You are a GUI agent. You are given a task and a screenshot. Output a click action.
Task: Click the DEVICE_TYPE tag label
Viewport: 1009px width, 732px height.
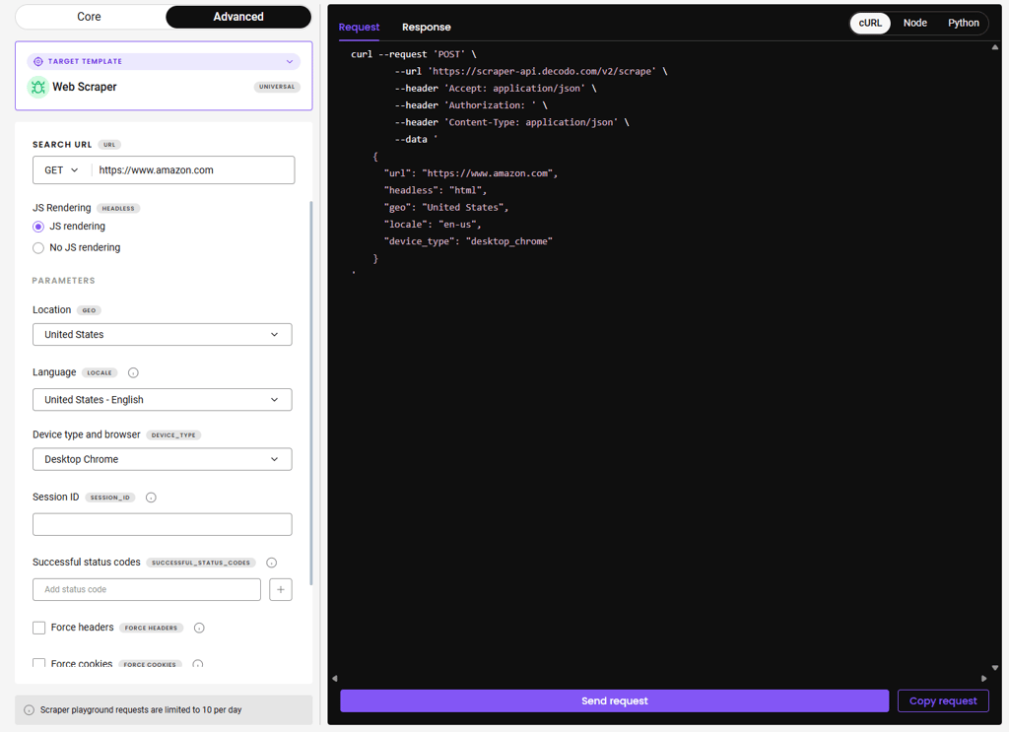[173, 434]
